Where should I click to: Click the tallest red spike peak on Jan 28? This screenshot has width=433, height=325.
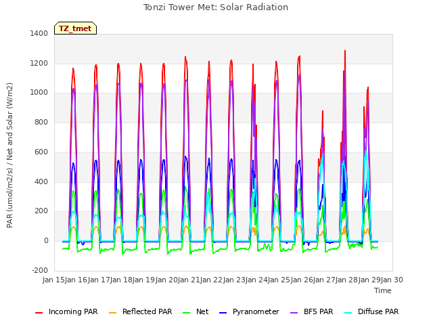[345, 51]
